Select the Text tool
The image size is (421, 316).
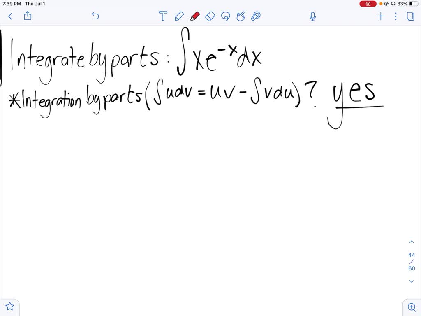[x=163, y=16]
